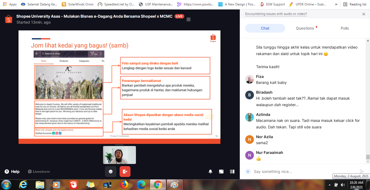Image resolution: width=370 pixels, height=190 pixels.
Task: Click the presenter webcam thumbnail
Action: click(119, 155)
